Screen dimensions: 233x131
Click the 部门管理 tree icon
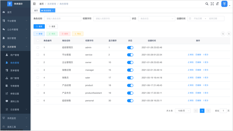pyautogui.click(x=7, y=78)
